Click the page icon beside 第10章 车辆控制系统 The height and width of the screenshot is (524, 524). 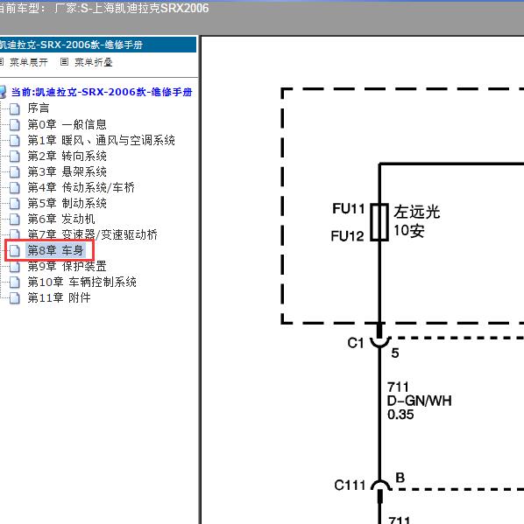coord(14,282)
